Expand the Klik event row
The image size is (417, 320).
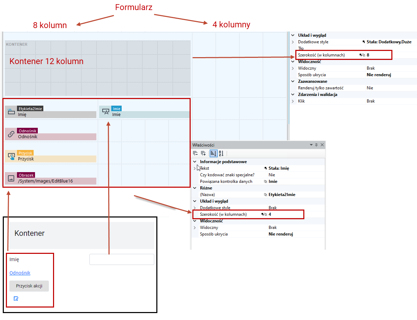pos(293,101)
